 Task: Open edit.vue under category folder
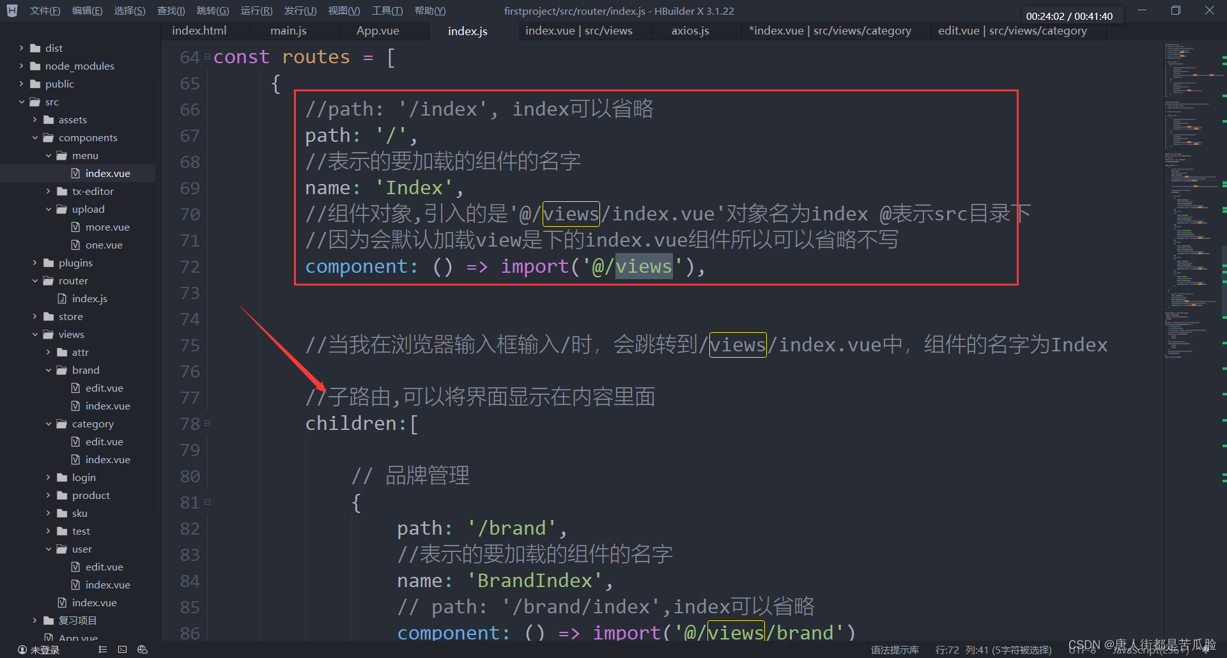(104, 441)
